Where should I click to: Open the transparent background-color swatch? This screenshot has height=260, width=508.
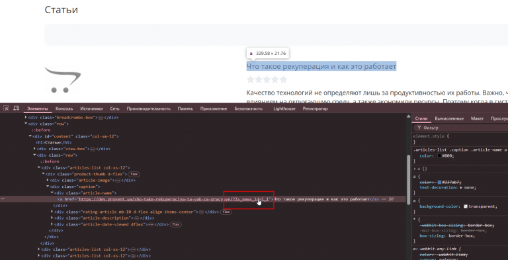pos(466,206)
